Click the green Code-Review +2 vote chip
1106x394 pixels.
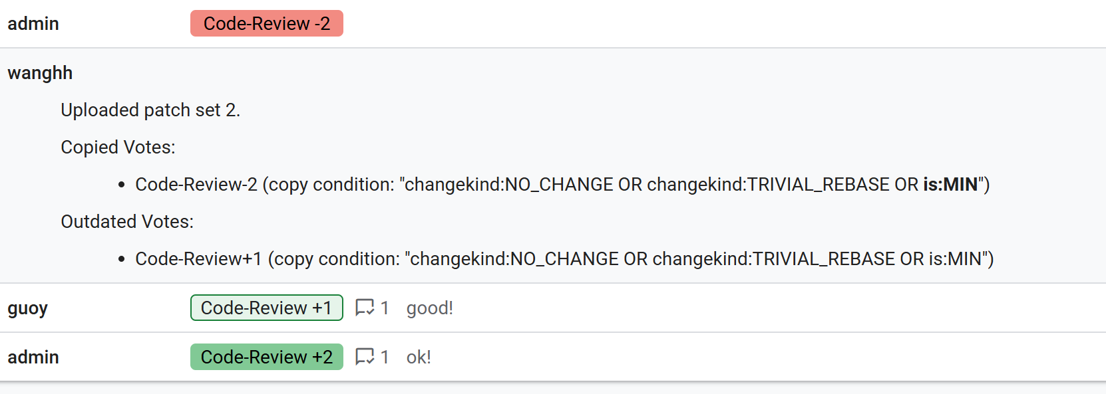[266, 357]
